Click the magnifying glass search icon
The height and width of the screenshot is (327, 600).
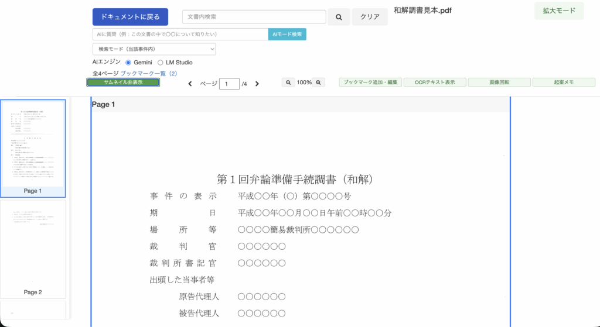click(339, 17)
